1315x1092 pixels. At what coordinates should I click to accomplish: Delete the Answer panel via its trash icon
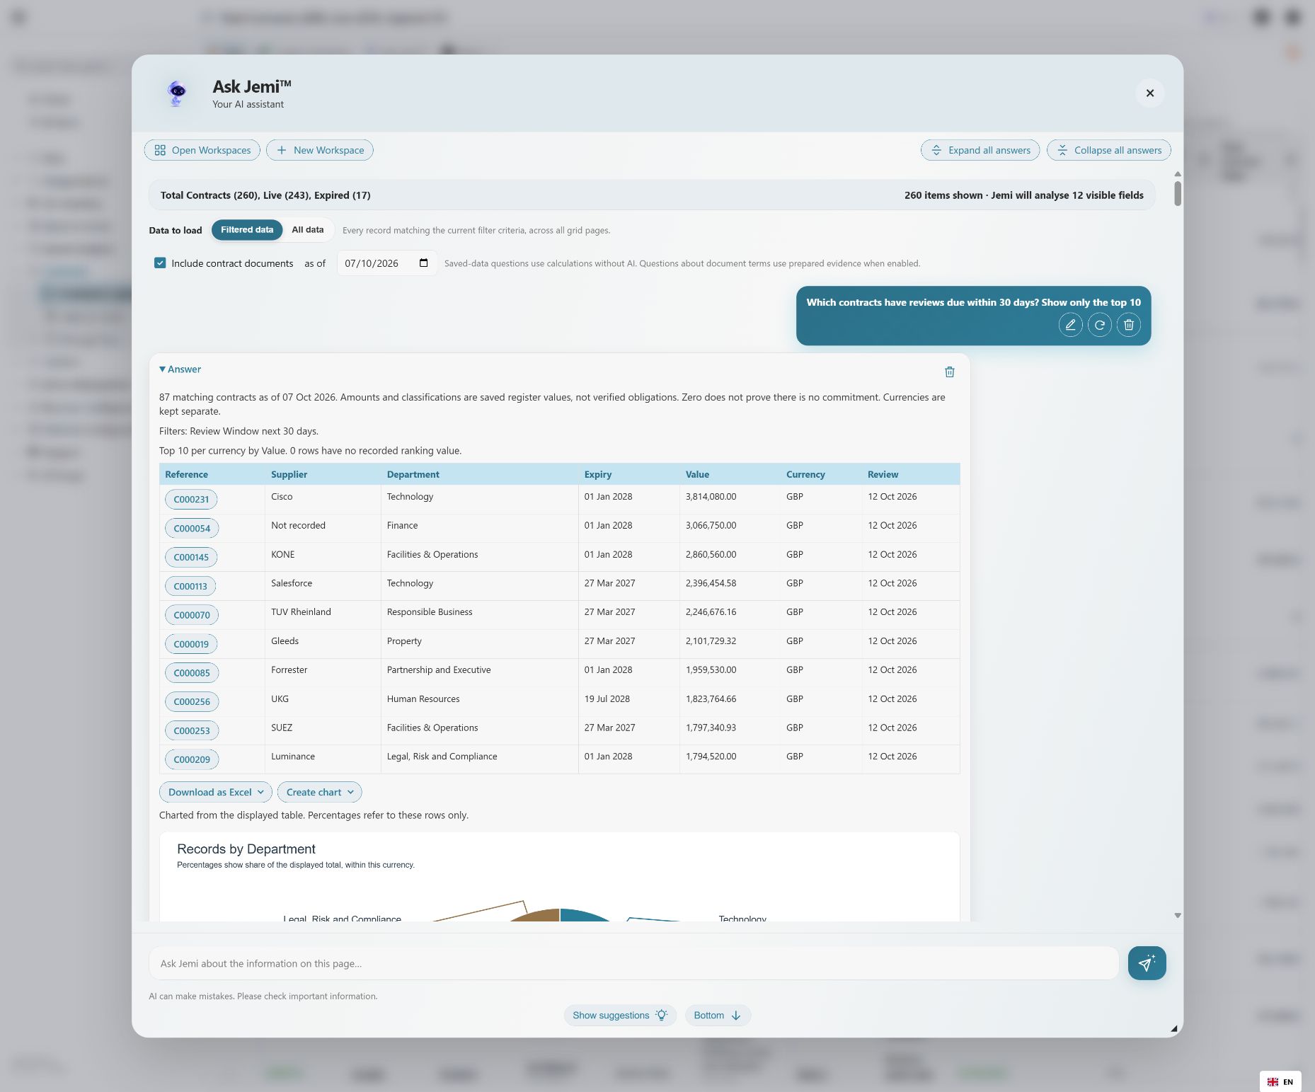(x=949, y=372)
